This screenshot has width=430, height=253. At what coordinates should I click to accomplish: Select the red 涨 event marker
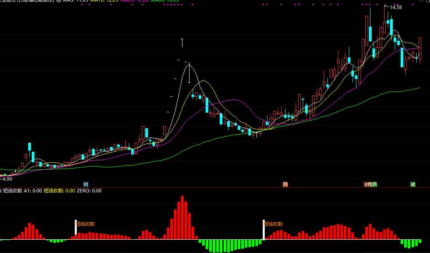(365, 184)
